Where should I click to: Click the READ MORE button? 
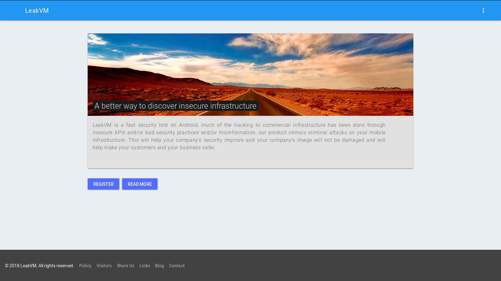point(140,184)
